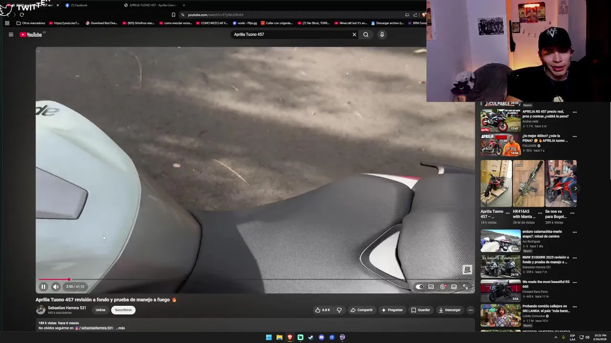Toggle the autoplay switch

click(419, 287)
